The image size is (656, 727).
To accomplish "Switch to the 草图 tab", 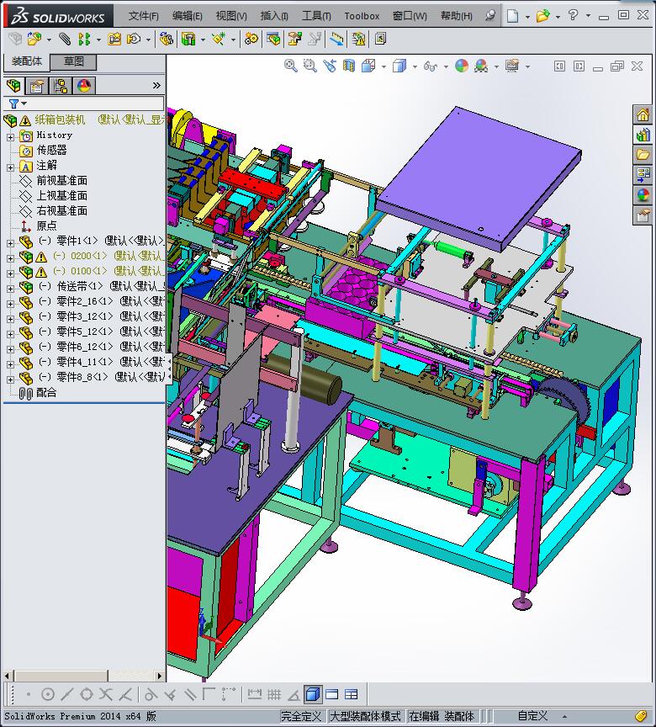I will [73, 61].
